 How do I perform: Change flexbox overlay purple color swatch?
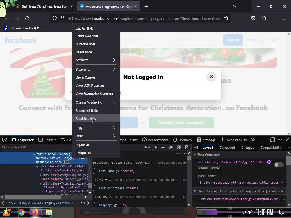coord(269,162)
